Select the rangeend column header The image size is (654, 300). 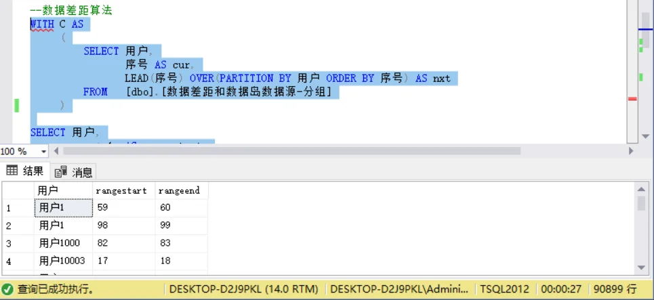click(182, 190)
